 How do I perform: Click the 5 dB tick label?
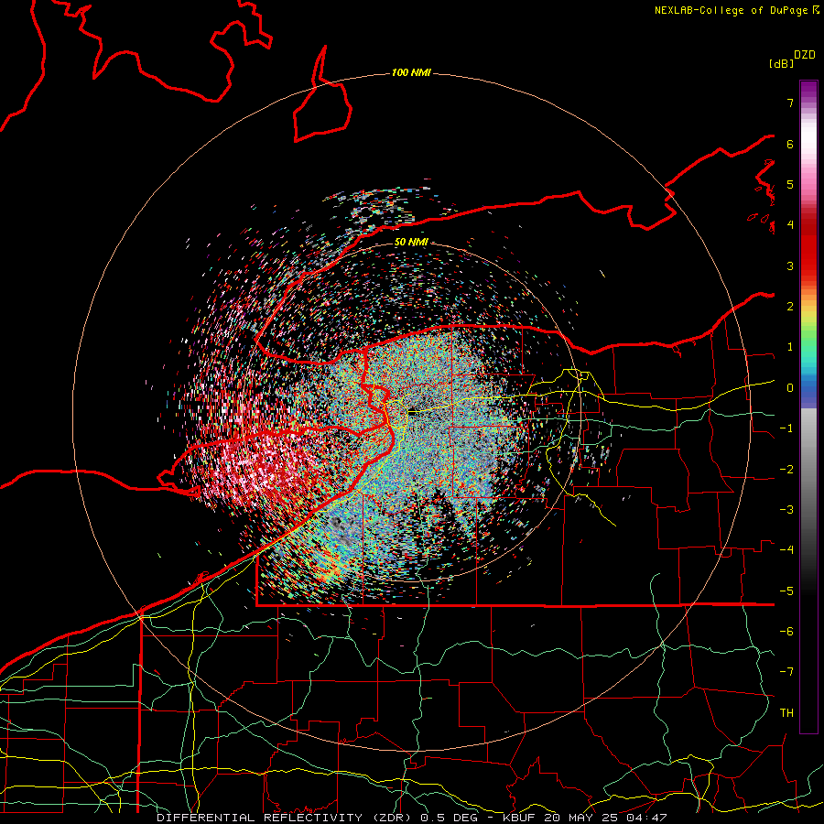pyautogui.click(x=790, y=184)
